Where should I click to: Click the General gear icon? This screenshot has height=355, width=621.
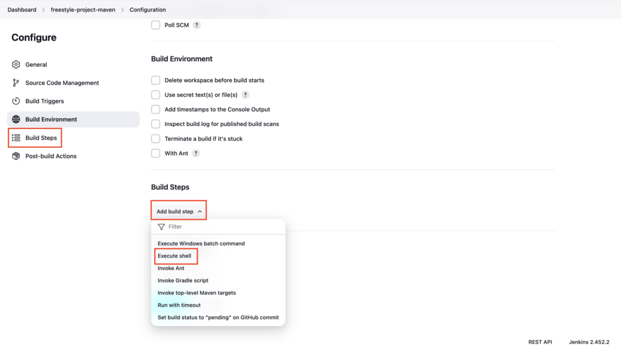click(x=16, y=64)
